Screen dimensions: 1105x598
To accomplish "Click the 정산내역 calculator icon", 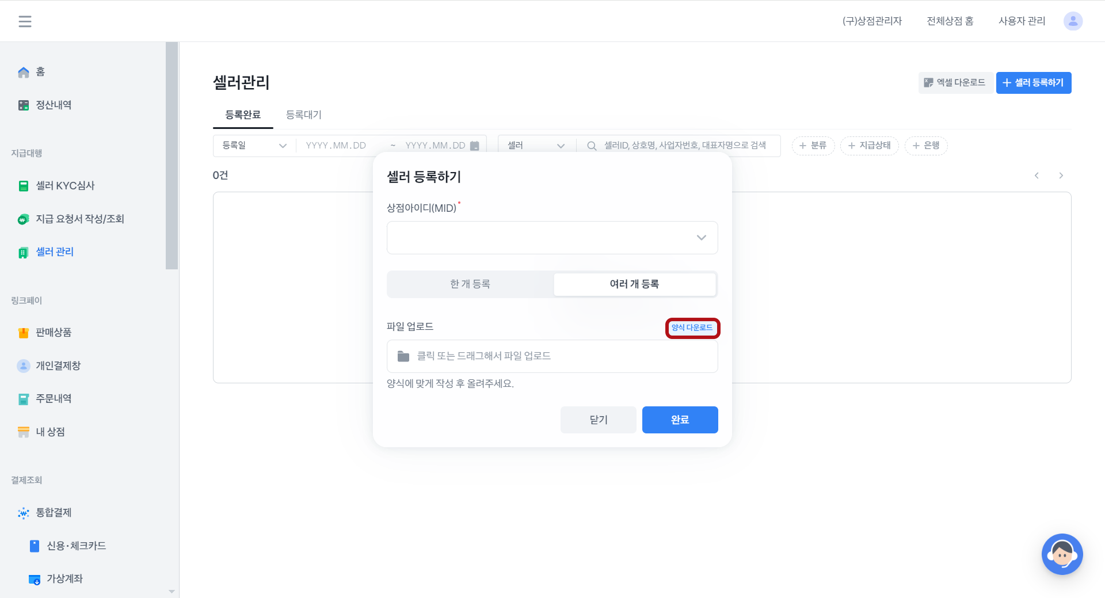I will click(x=24, y=105).
